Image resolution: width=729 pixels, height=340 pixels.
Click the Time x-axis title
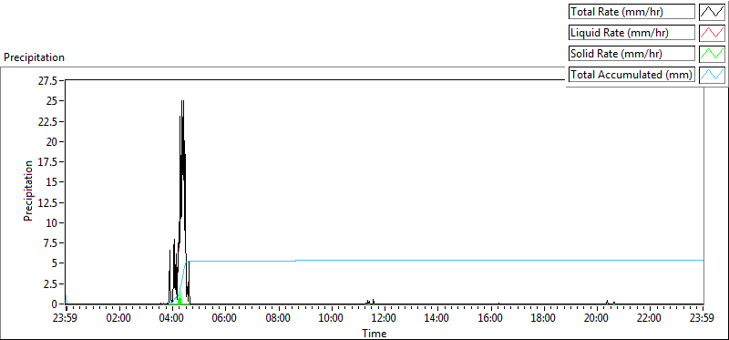coord(375,334)
